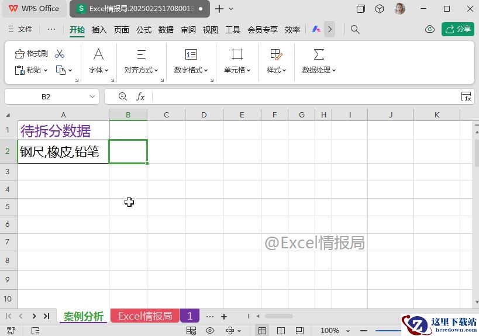This screenshot has width=479, height=336.
Task: Click the Styles (样式) icon
Action: coord(277,54)
